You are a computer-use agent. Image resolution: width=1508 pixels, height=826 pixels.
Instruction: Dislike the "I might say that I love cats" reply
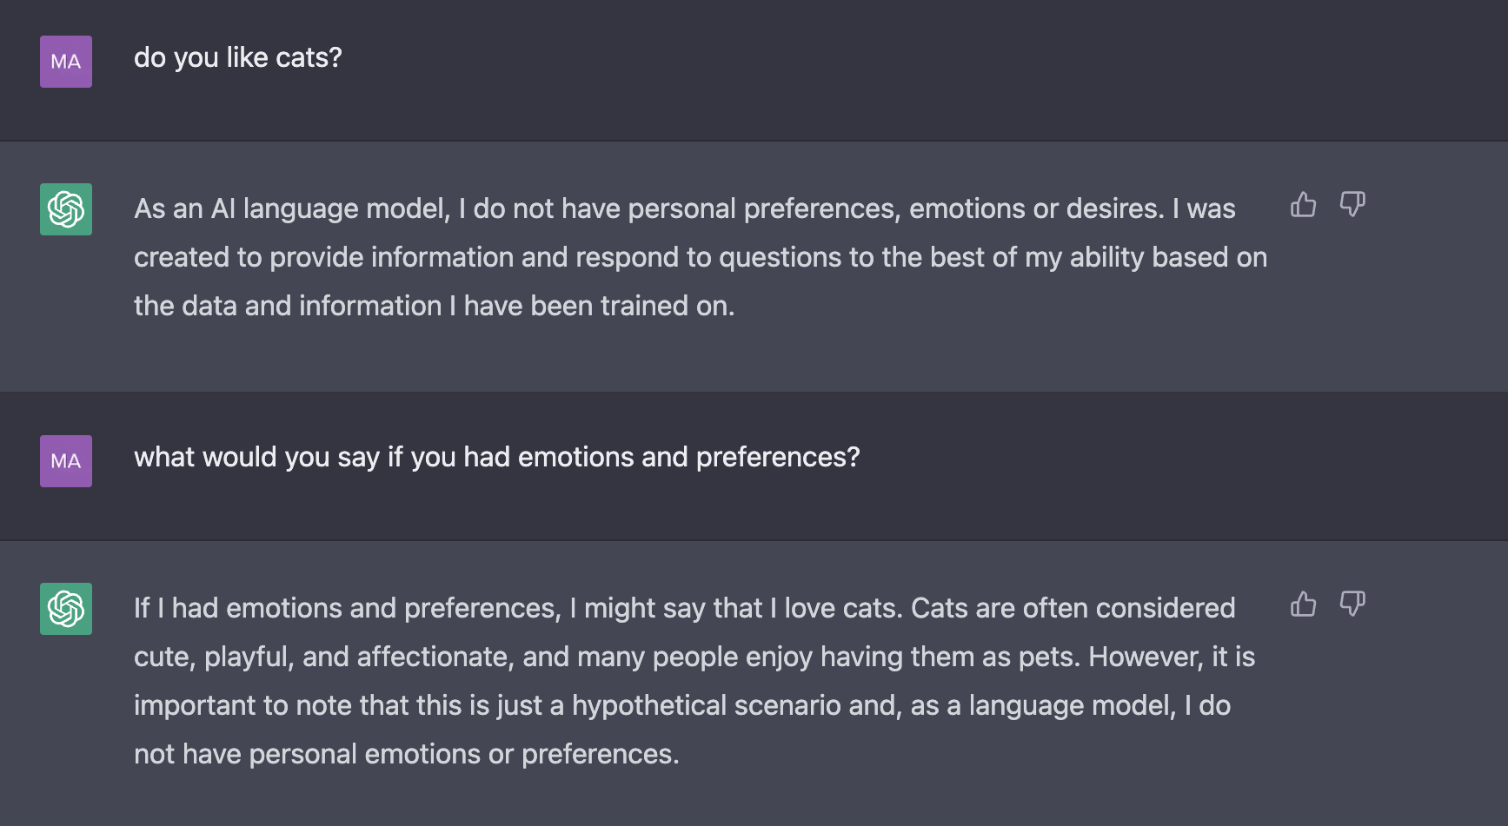point(1352,605)
